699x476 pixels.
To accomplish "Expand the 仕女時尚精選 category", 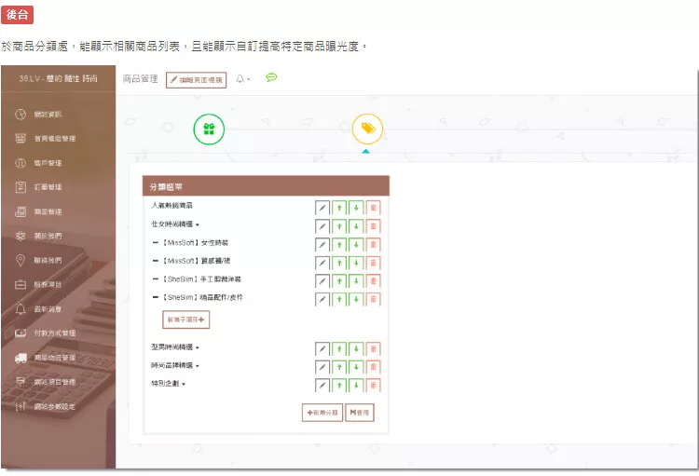I will tap(198, 224).
